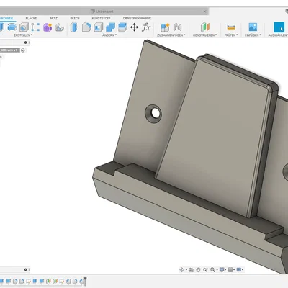This screenshot has width=288, height=288.
Task: Select the Revolve tool in Erstellen group
Action: [12, 27]
